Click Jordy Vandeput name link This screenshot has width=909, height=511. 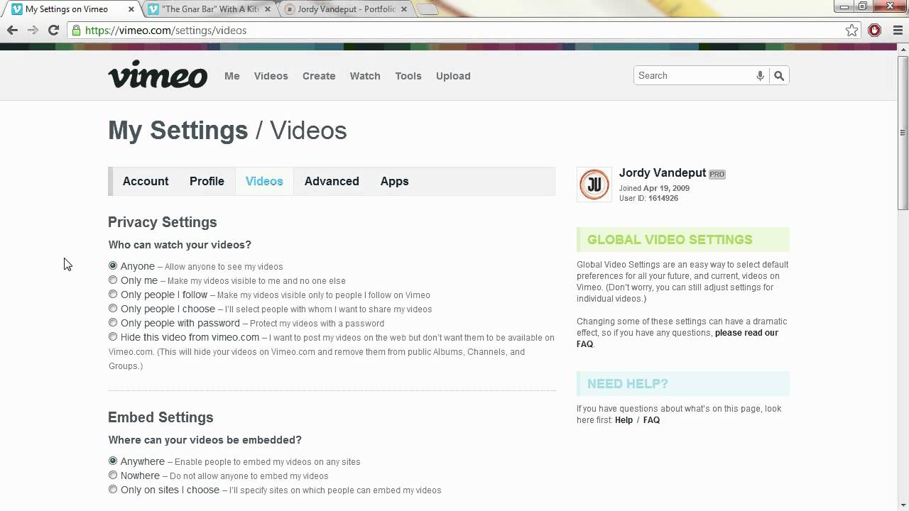coord(663,172)
